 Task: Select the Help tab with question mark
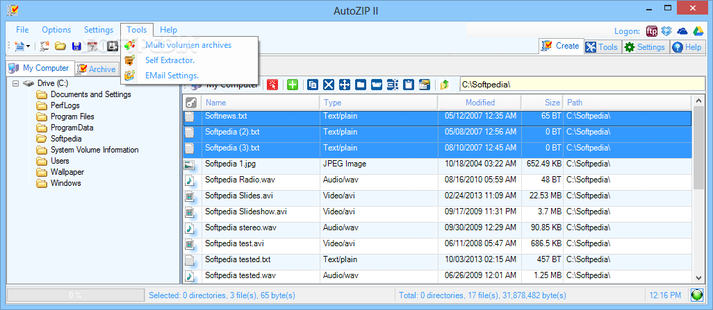click(687, 46)
